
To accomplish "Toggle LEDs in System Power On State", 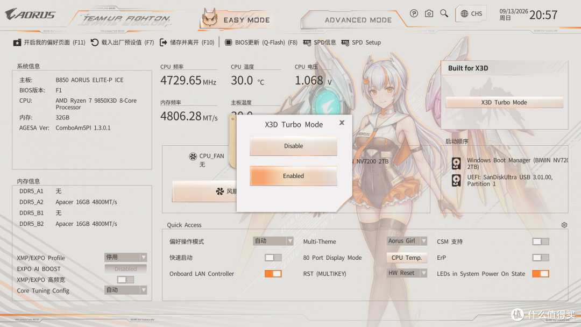I will coord(541,274).
